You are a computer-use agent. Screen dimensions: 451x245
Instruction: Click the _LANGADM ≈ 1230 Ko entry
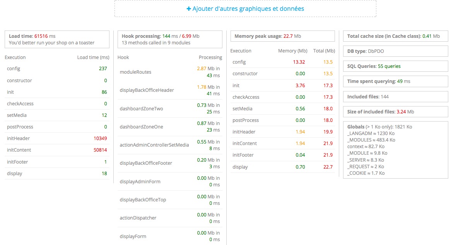(x=371, y=133)
